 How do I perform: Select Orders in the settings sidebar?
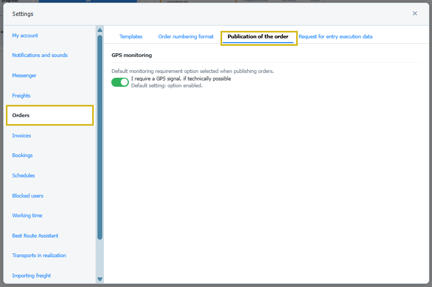click(x=21, y=116)
